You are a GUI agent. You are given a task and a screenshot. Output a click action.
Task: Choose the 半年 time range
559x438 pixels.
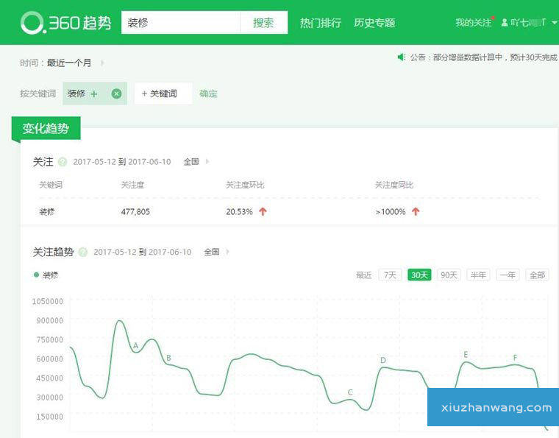tap(478, 275)
